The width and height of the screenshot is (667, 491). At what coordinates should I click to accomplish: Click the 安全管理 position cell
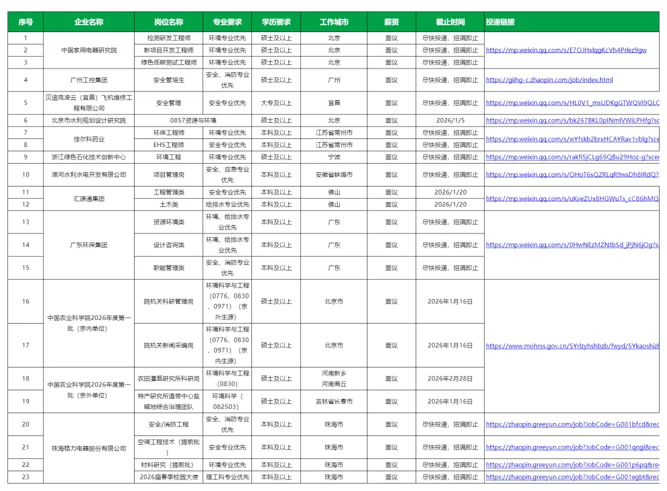[169, 103]
